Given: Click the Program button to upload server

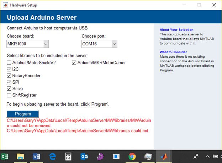Looking at the screenshot, I should click(23, 114).
